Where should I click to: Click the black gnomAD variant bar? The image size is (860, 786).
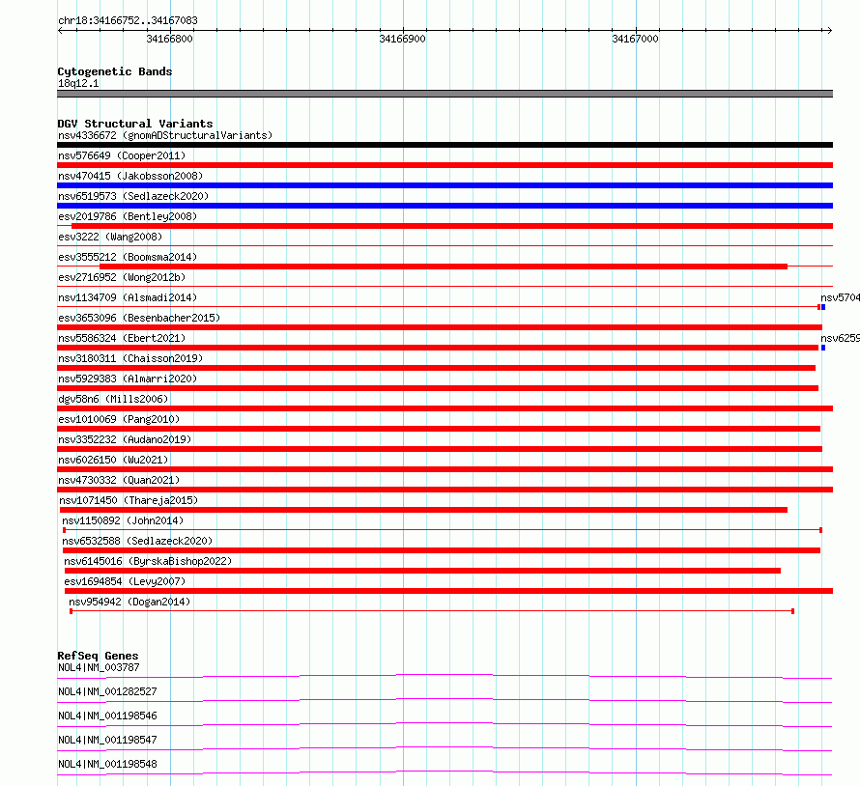pos(444,145)
